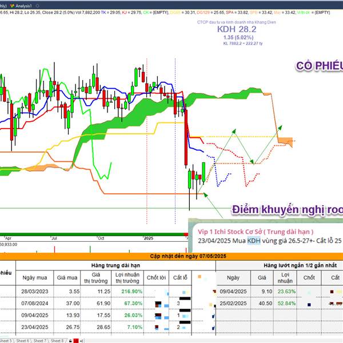Click the Cắt lỗ column header
The height and width of the screenshot is (343, 343).
(x=180, y=278)
